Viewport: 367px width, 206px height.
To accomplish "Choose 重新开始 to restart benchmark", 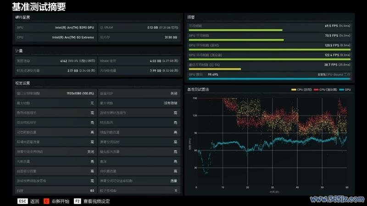I will [x=61, y=201].
